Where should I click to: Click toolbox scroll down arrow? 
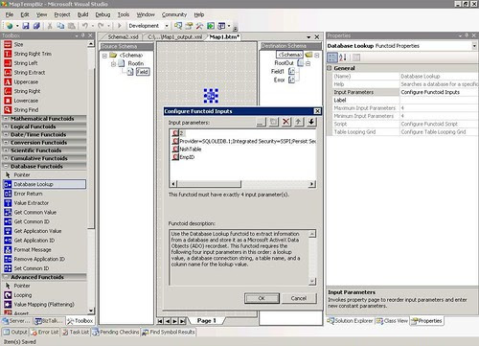[x=91, y=311]
